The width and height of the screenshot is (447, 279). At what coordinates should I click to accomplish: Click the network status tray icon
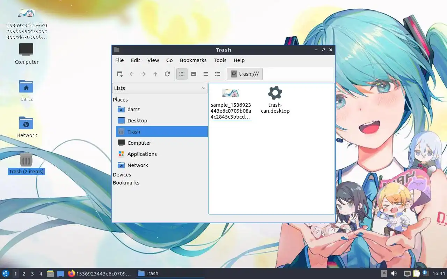pos(407,273)
